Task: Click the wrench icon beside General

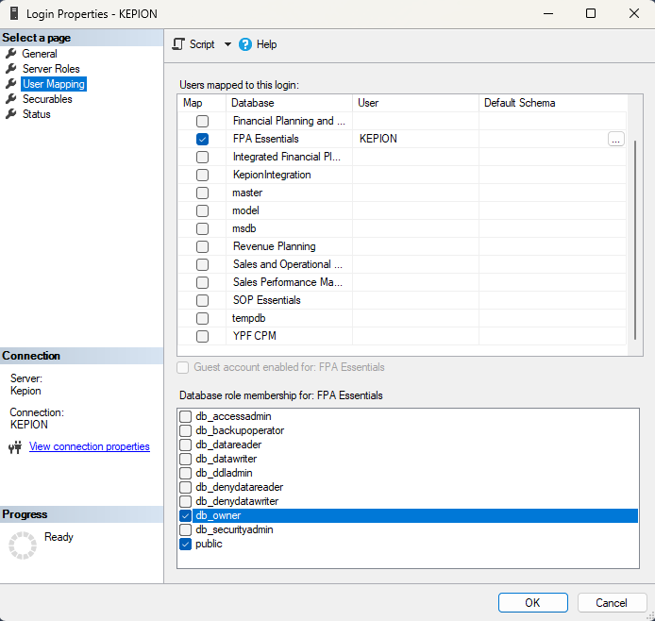Action: click(11, 54)
